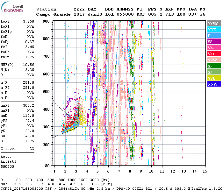
Task: Select the purple W legend swatch
Action: pyautogui.click(x=214, y=42)
